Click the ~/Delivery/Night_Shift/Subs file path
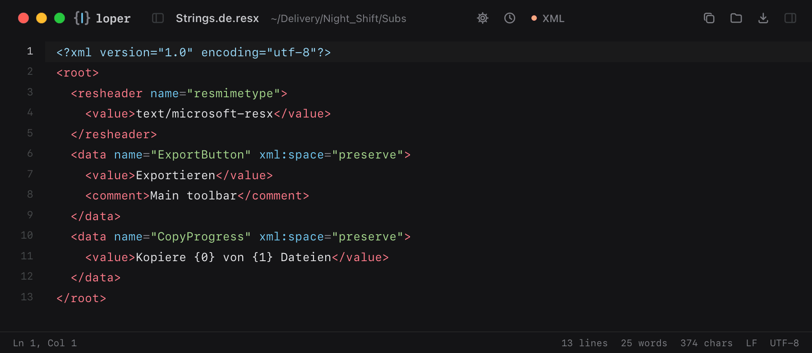812x353 pixels. (338, 18)
